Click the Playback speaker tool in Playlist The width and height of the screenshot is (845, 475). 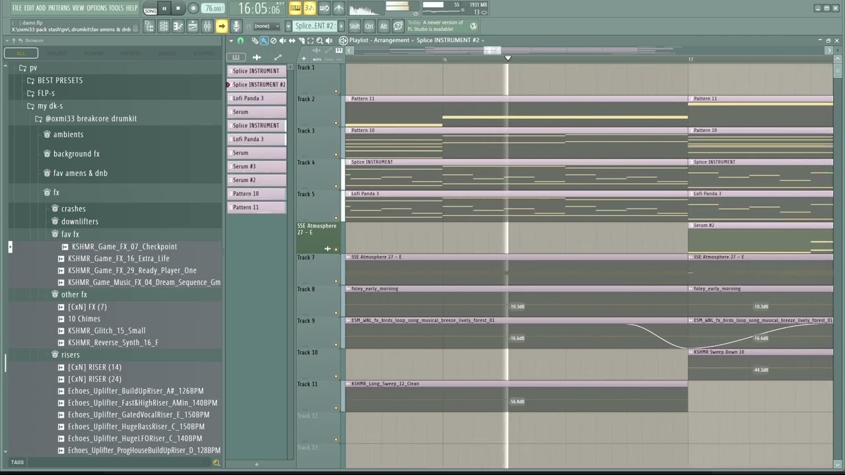point(329,40)
